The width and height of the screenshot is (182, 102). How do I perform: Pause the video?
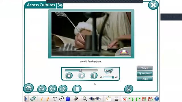click(x=94, y=76)
